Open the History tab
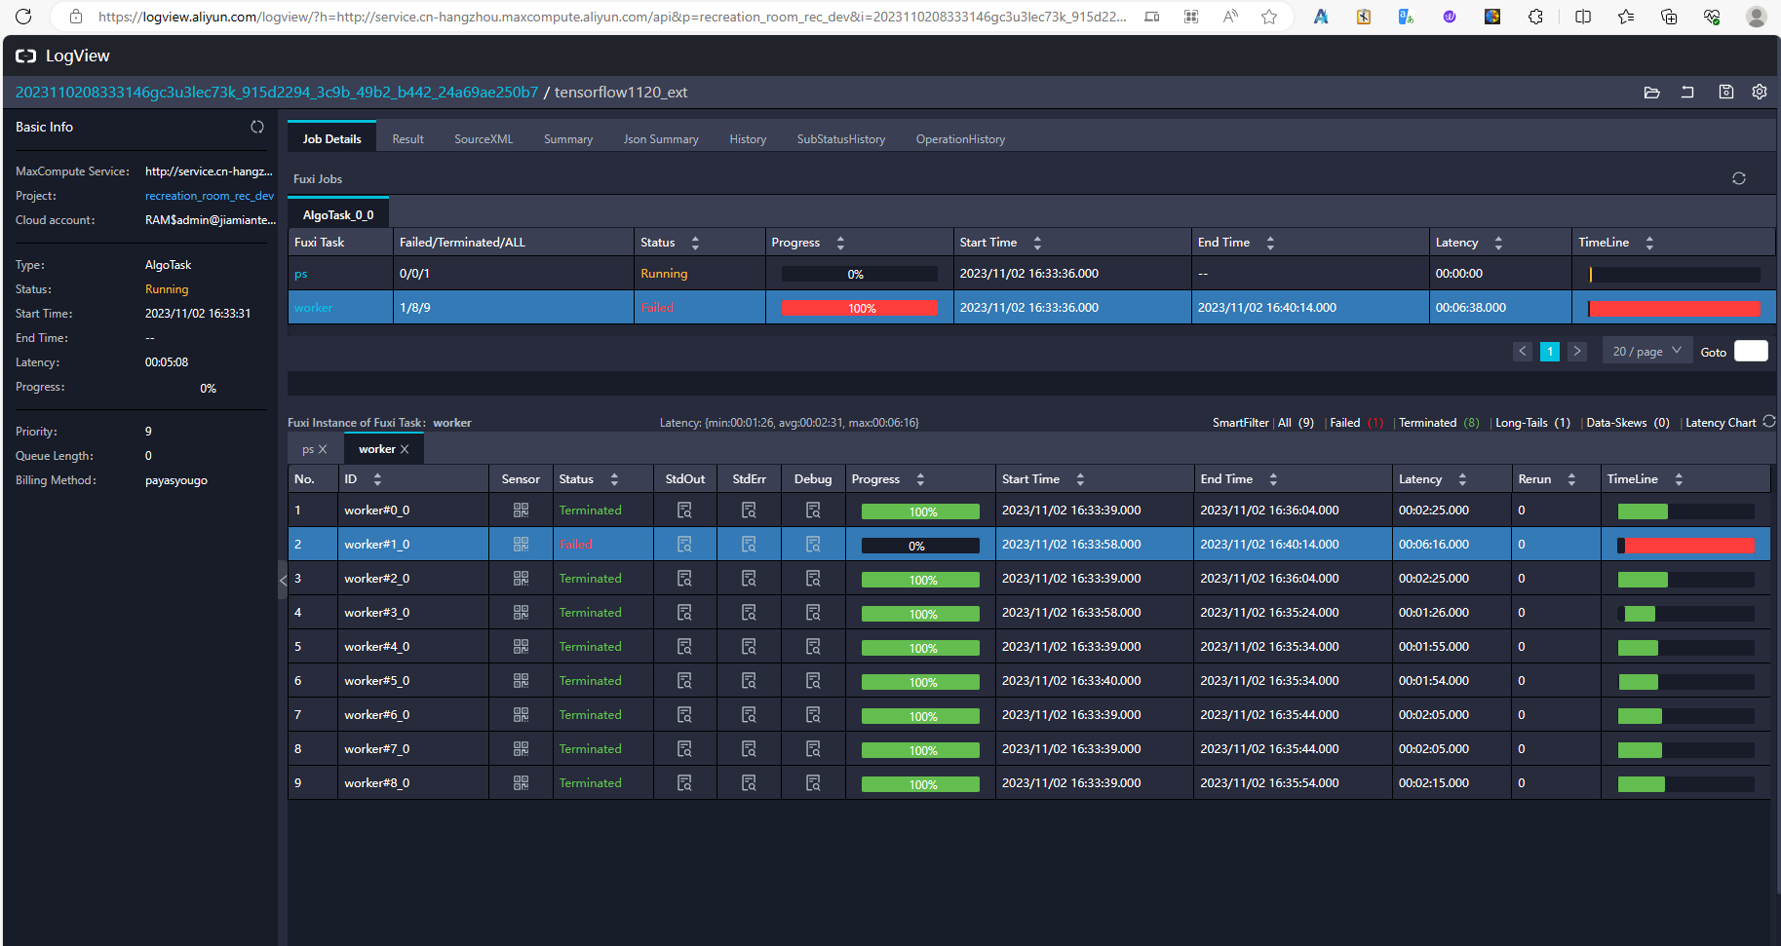 pyautogui.click(x=748, y=139)
